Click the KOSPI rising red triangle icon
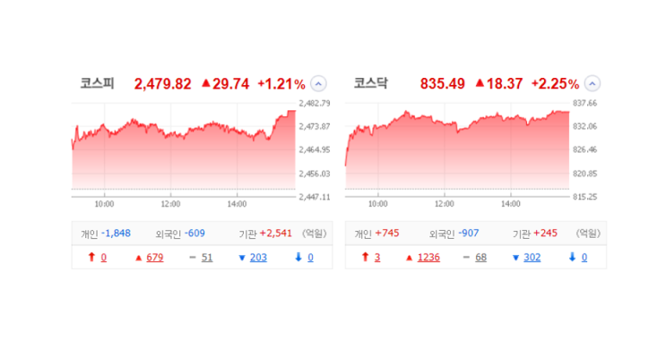 138,258
